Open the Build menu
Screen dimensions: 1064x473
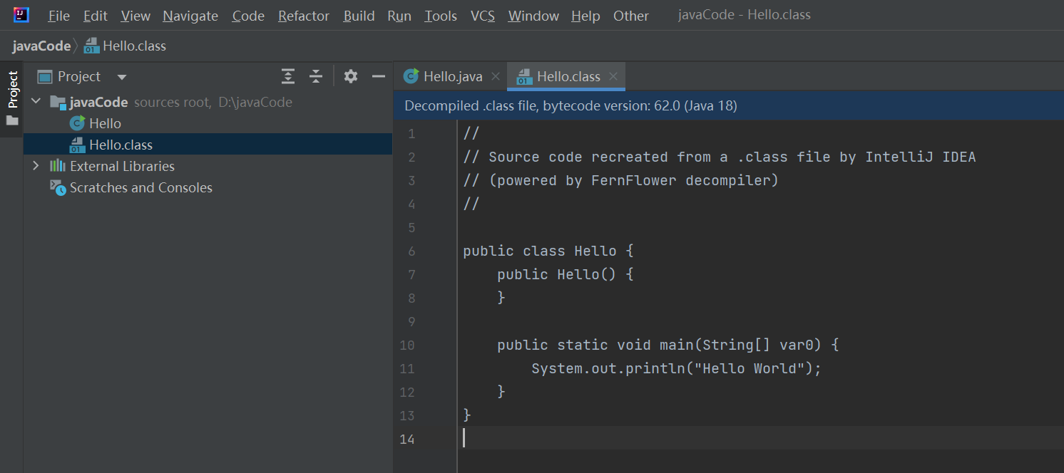[359, 16]
